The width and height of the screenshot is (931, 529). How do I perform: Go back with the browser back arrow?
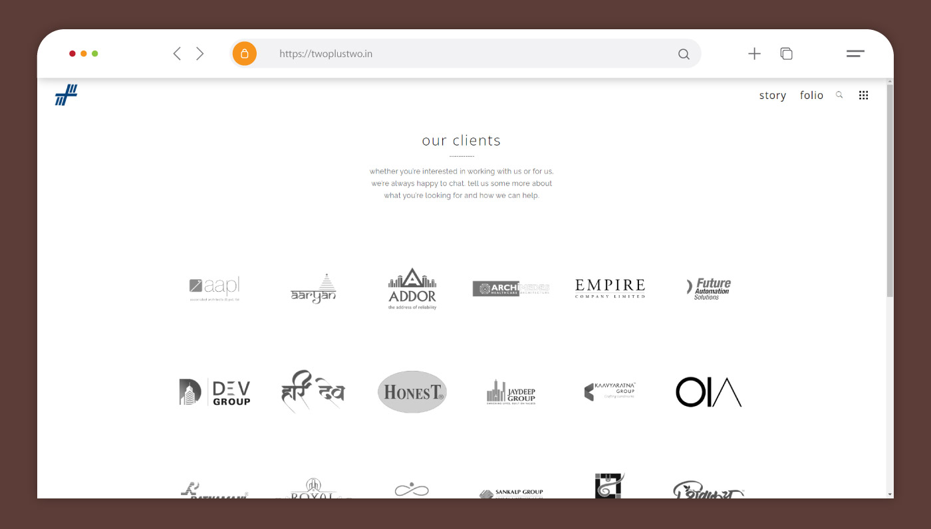coord(177,54)
